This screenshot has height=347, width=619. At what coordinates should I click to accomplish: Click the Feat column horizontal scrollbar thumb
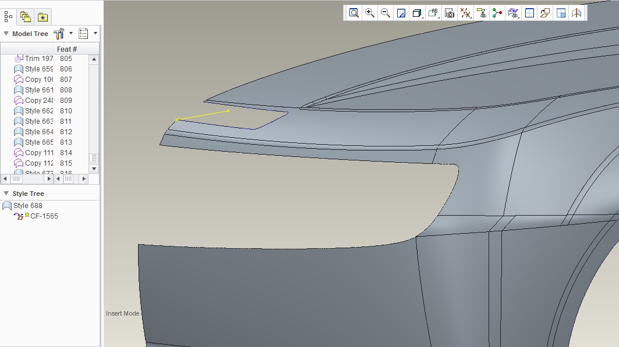[x=68, y=179]
